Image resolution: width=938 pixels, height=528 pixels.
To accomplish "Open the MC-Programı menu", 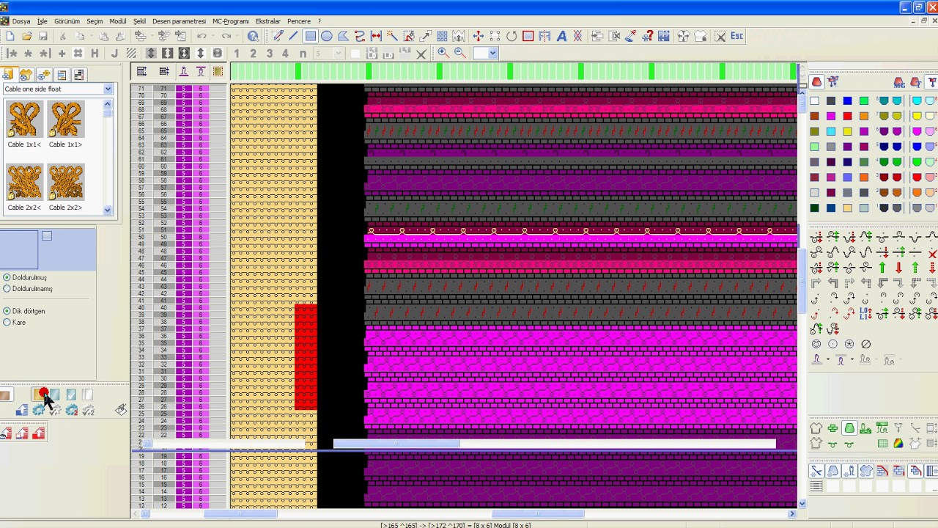I will 231,21.
